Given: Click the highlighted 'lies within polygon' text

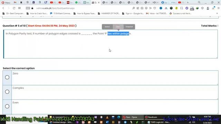Looking at the screenshot, I should coord(118,34).
